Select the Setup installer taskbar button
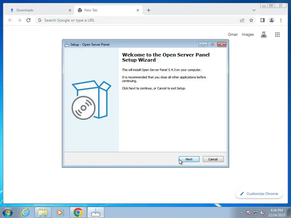The height and width of the screenshot is (218, 291). tap(96, 212)
